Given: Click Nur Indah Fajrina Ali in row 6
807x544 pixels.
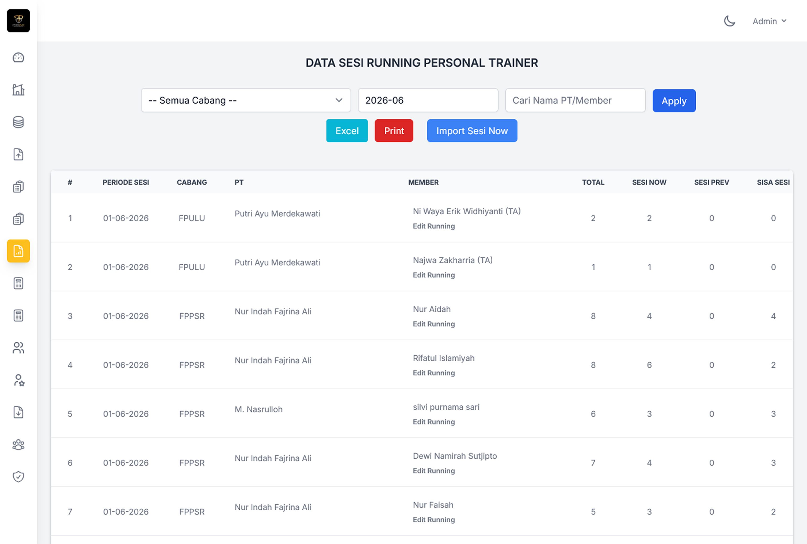Looking at the screenshot, I should 273,458.
